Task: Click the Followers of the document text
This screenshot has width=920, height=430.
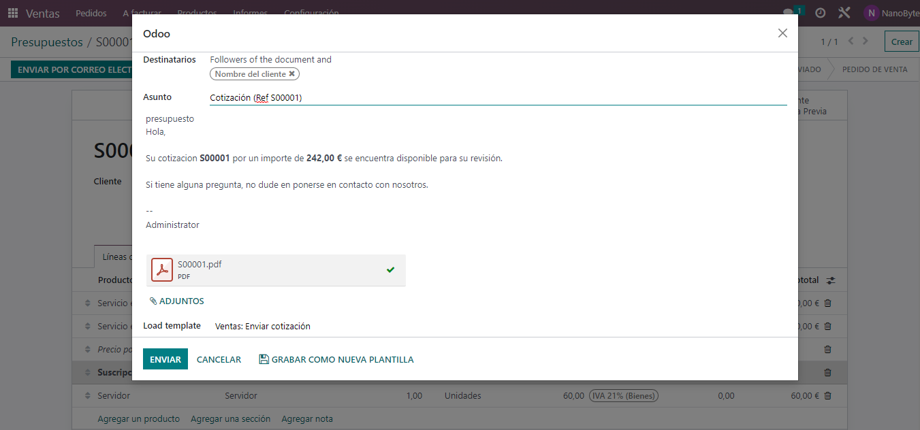Action: coord(270,60)
